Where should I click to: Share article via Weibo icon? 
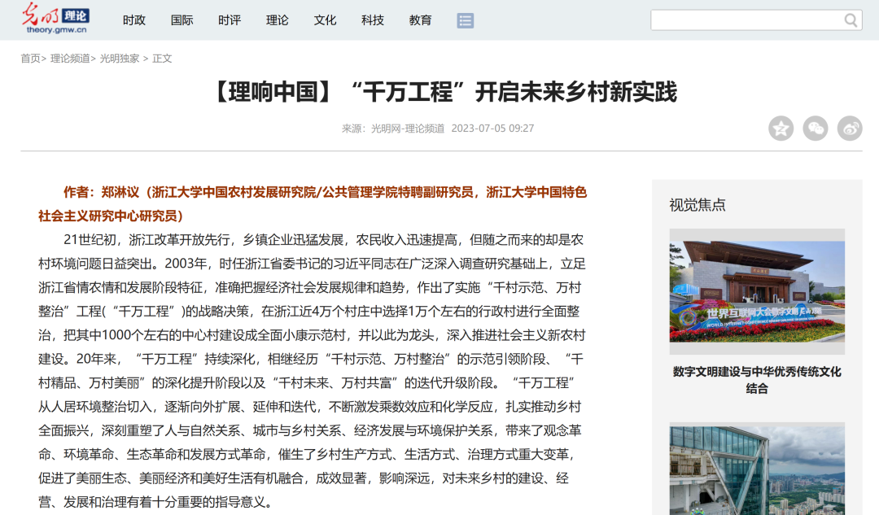(850, 129)
